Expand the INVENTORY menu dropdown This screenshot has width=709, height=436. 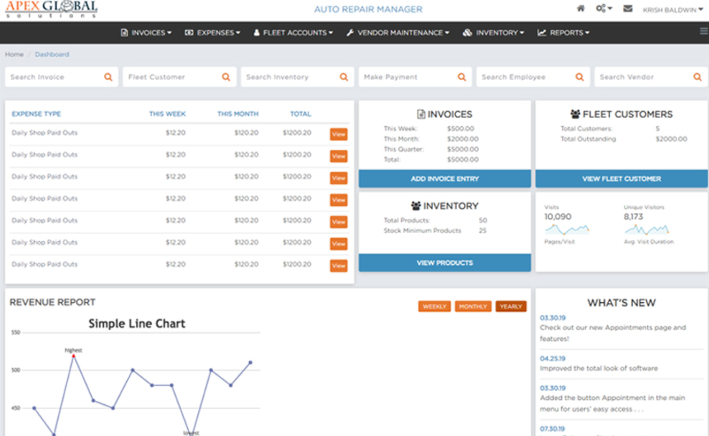tap(493, 33)
